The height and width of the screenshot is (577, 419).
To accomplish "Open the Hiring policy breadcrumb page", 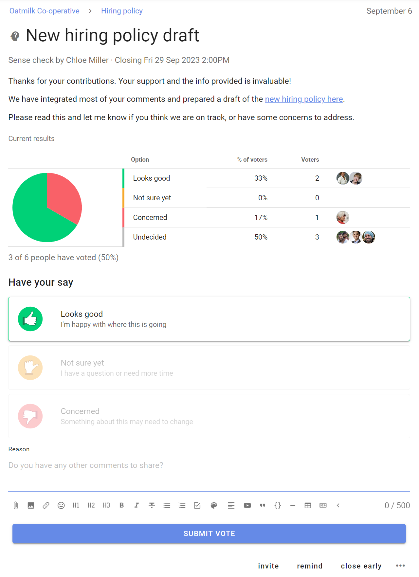I will [122, 11].
